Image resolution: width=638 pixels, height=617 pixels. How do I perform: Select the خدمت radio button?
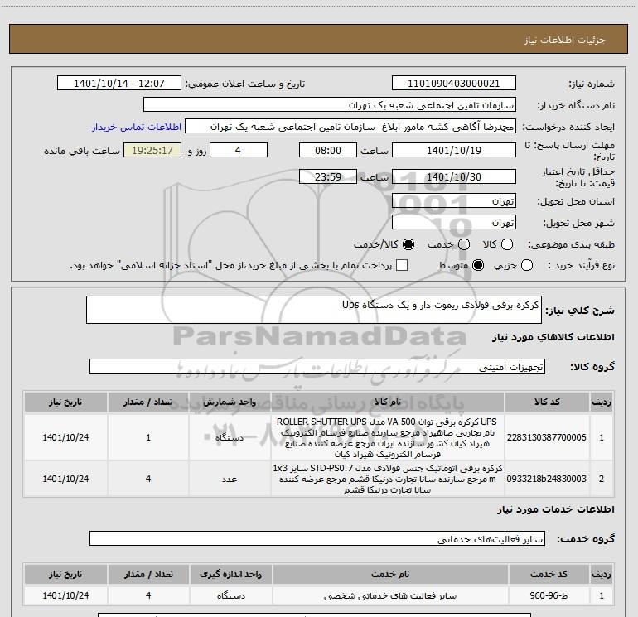pyautogui.click(x=464, y=244)
